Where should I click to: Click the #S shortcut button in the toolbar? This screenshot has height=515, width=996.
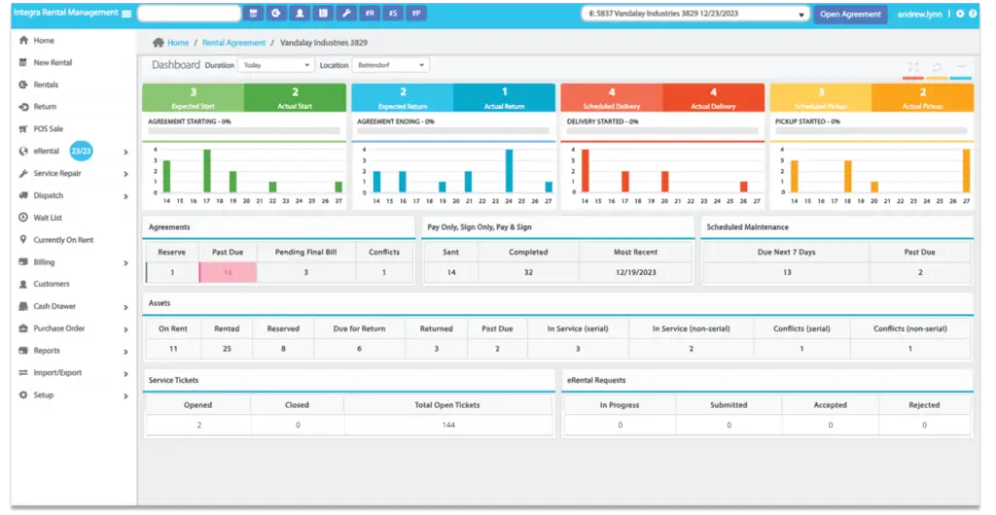(x=392, y=14)
